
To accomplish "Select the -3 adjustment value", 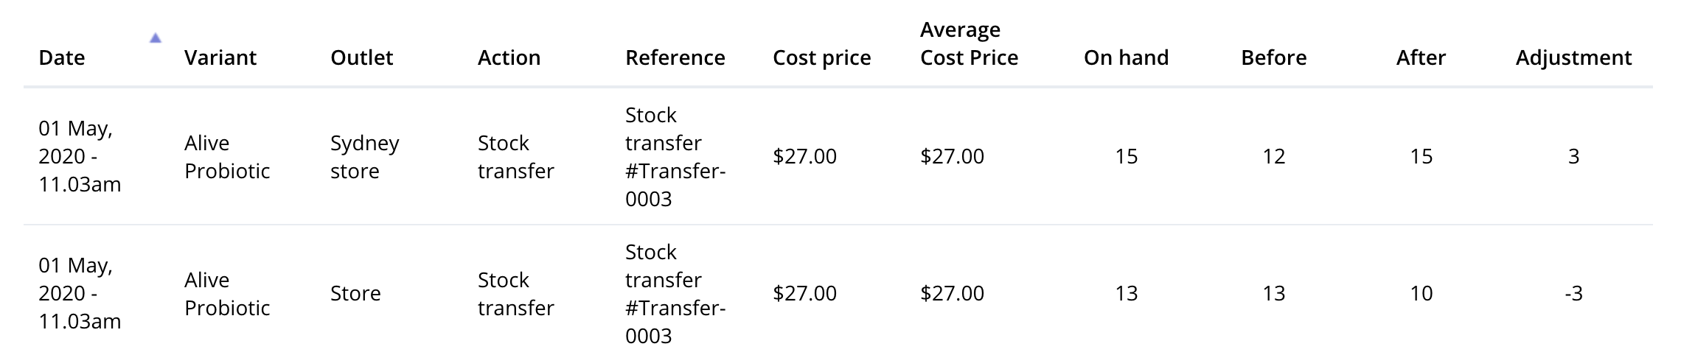I will tap(1573, 293).
